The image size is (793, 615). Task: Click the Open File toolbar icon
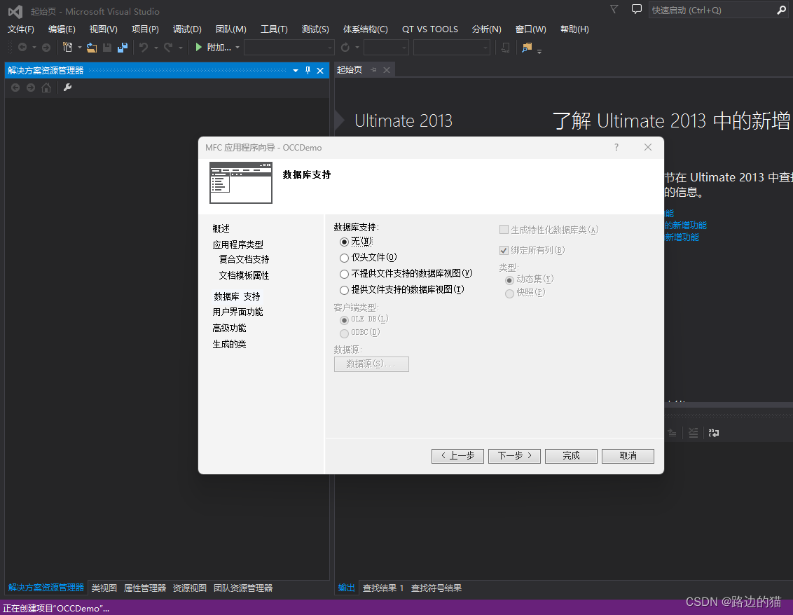(92, 48)
